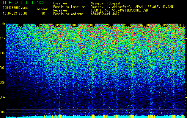Click the 0.9 frequency axis label
The image size is (187, 118).
[2, 68]
